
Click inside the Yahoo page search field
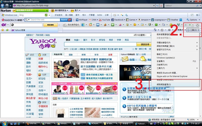pos(100,44)
